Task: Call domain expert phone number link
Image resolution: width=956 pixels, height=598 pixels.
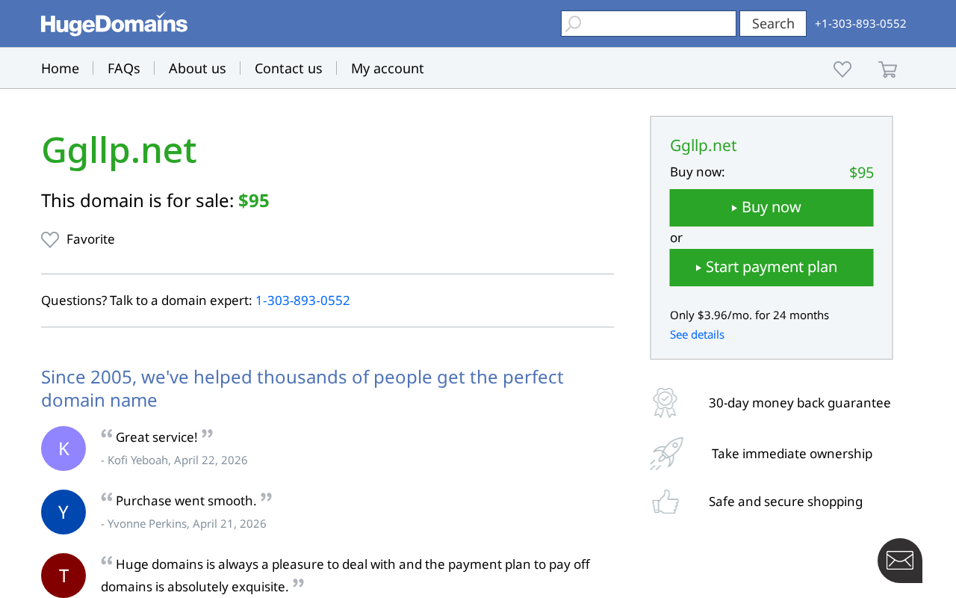Action: point(302,300)
